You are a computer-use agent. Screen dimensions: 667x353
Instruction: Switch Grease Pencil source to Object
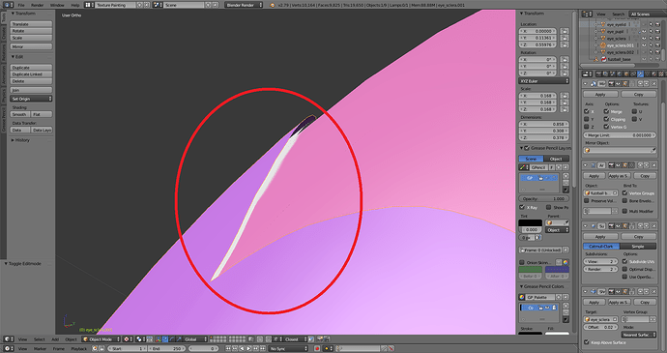coord(557,159)
